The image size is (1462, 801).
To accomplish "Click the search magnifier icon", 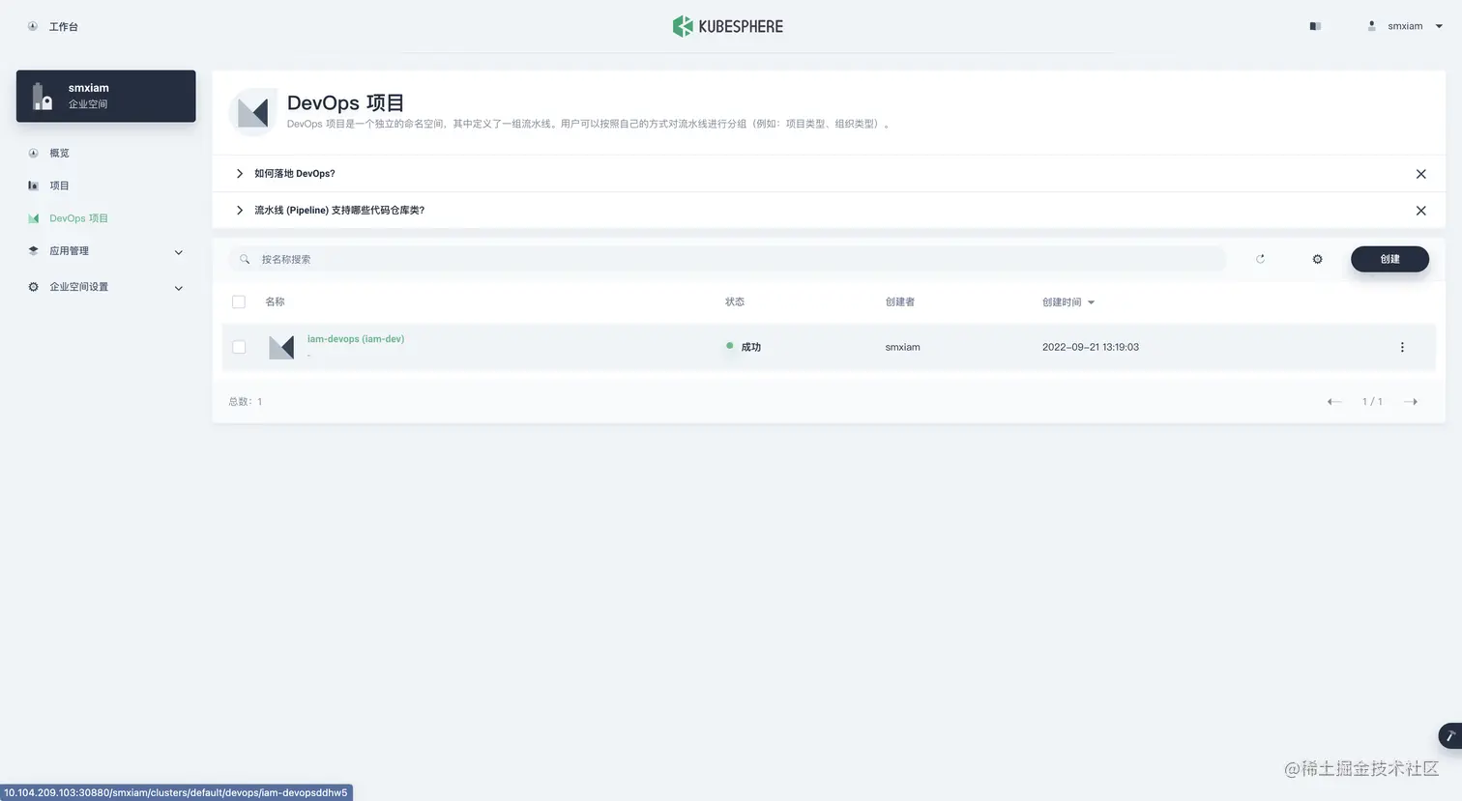I will (x=245, y=259).
